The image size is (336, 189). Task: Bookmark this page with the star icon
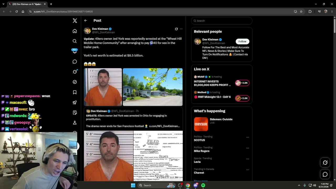pos(301,12)
